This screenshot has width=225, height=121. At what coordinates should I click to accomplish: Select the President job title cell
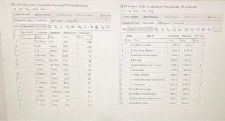click(x=150, y=60)
